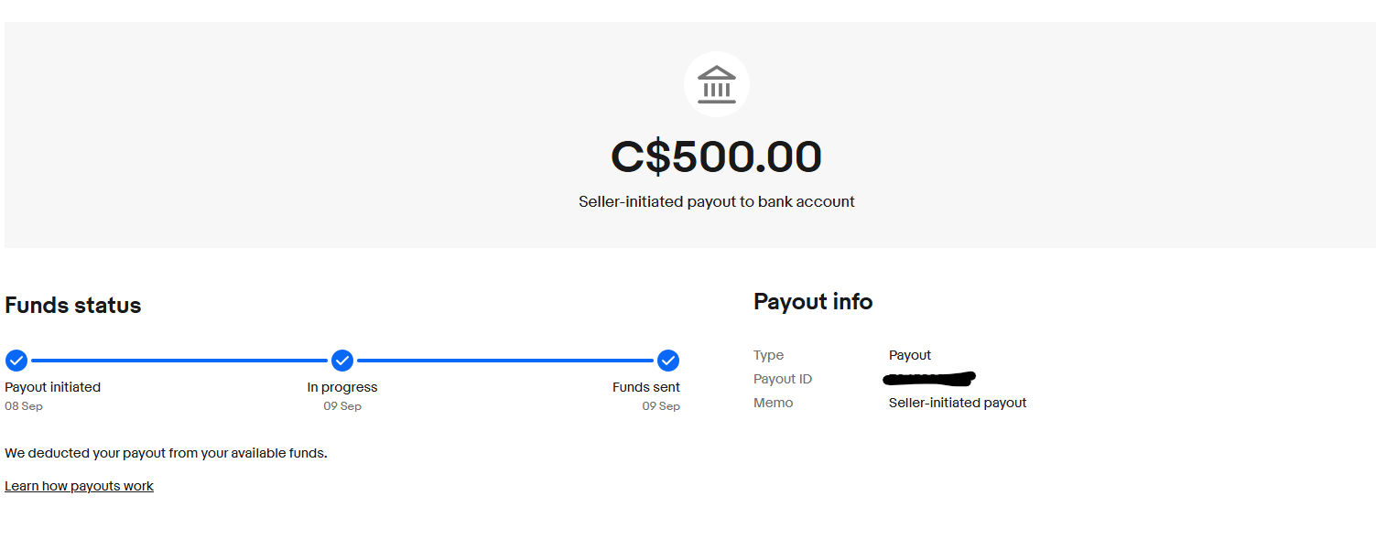Click the 08 Sep date under Payout initiated
The width and height of the screenshot is (1376, 539).
(24, 406)
